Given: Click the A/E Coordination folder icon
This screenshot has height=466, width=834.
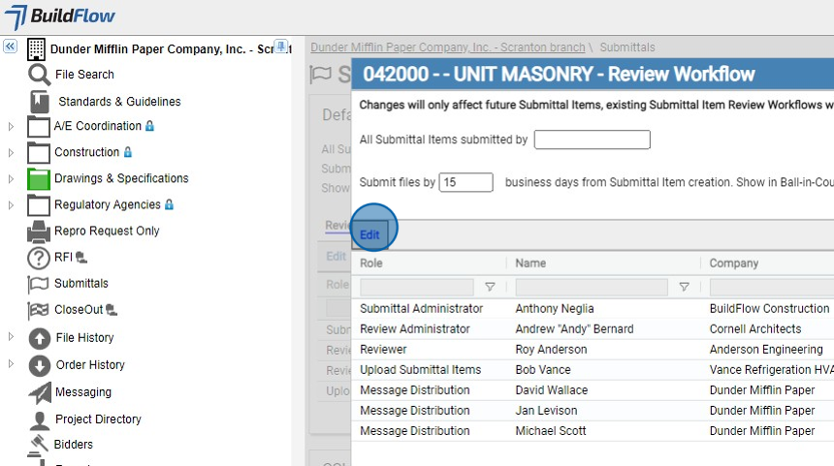Looking at the screenshot, I should 38,127.
